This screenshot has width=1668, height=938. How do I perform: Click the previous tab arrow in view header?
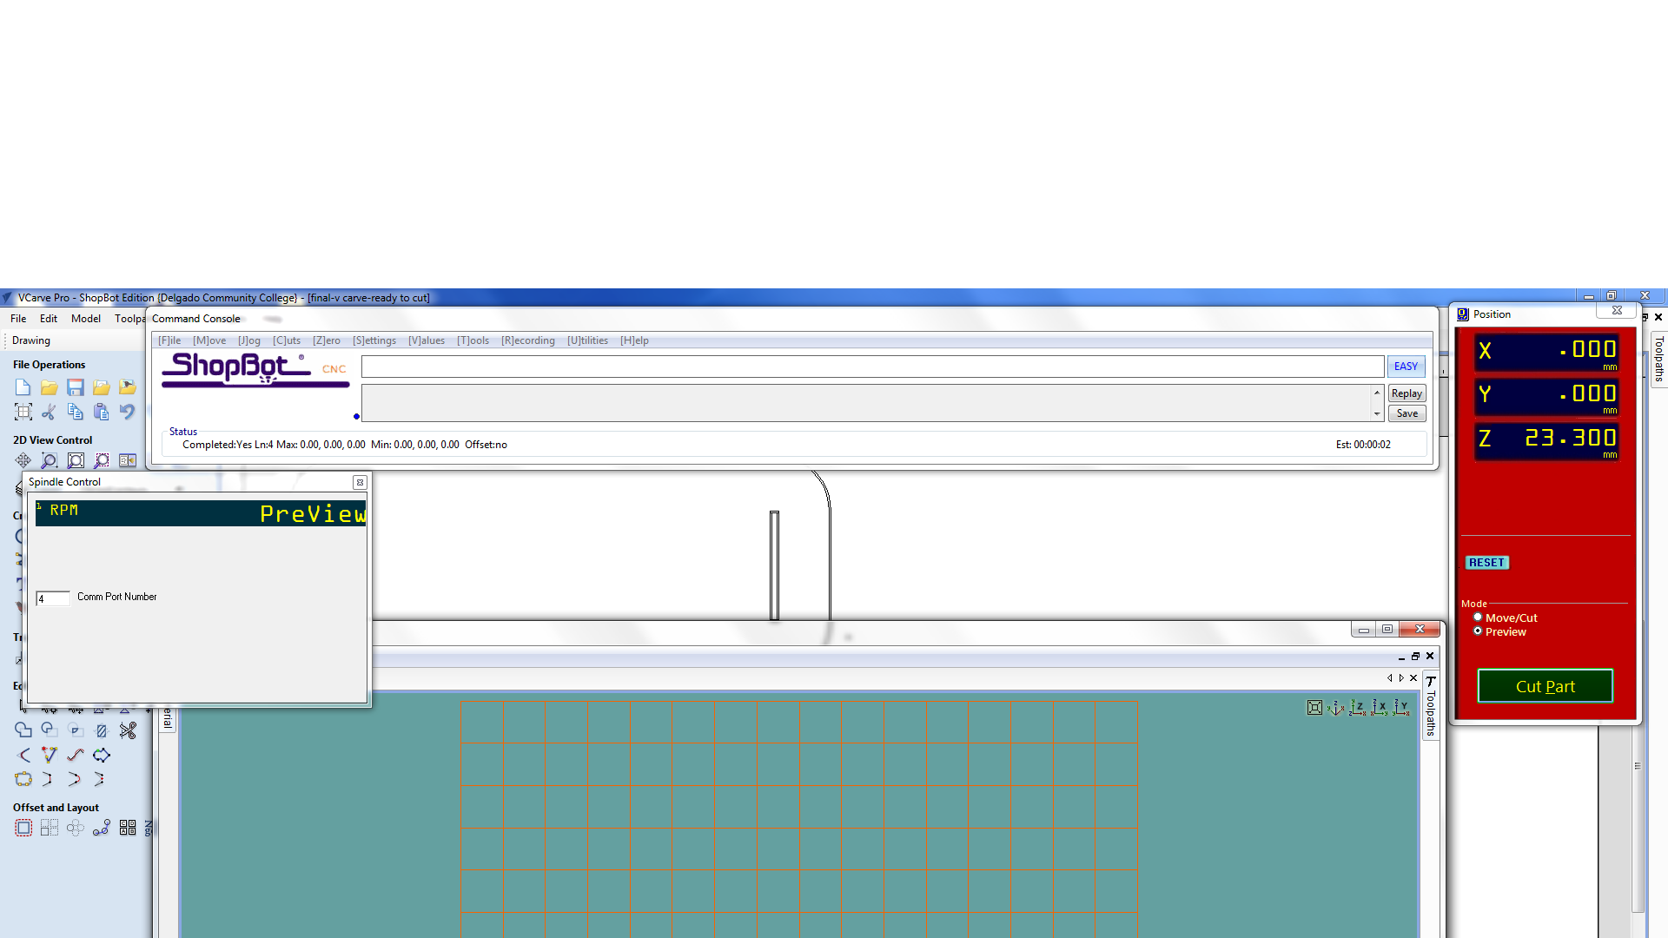[x=1390, y=678]
